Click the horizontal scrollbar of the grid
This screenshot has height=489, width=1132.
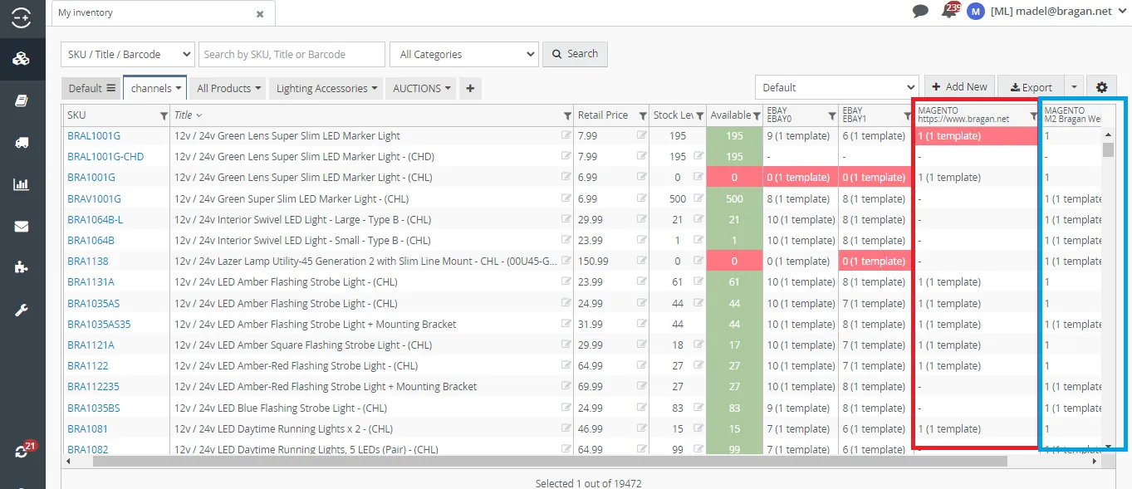click(x=550, y=461)
